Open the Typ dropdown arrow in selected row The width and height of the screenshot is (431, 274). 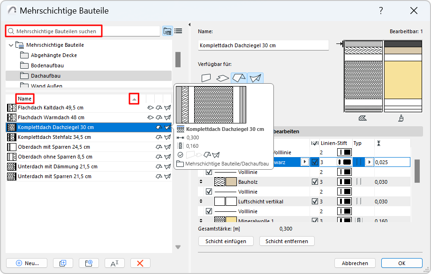(369, 162)
